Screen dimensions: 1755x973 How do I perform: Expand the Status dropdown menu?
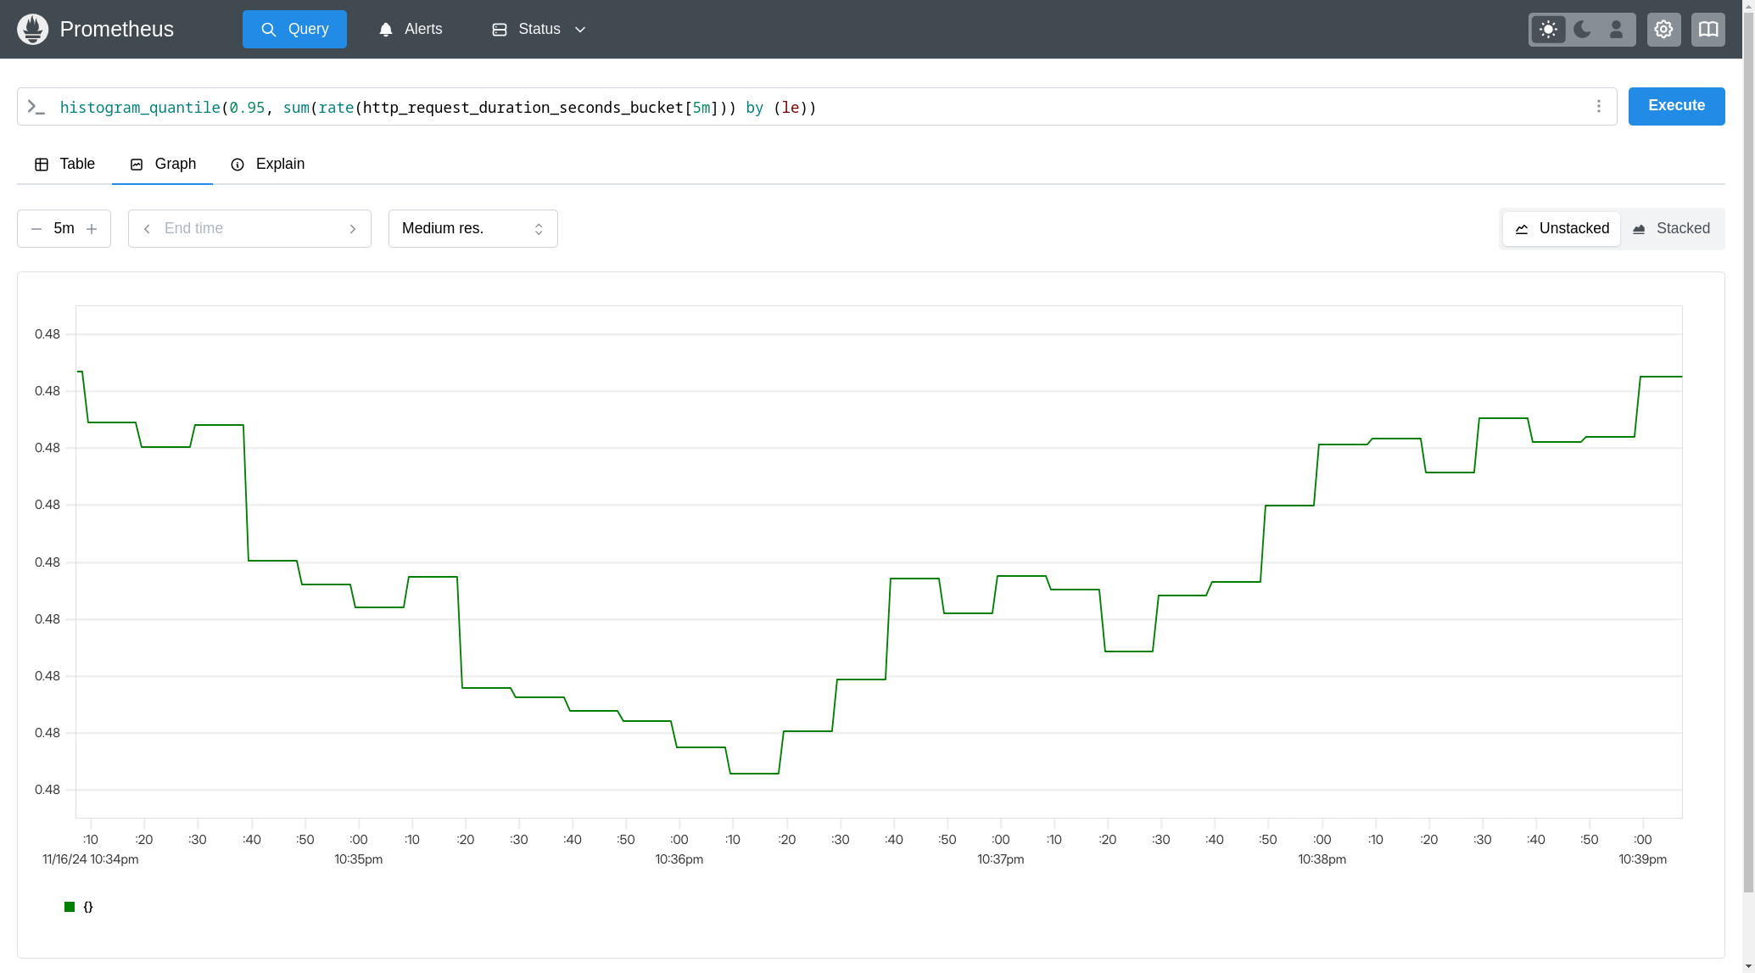click(x=539, y=29)
